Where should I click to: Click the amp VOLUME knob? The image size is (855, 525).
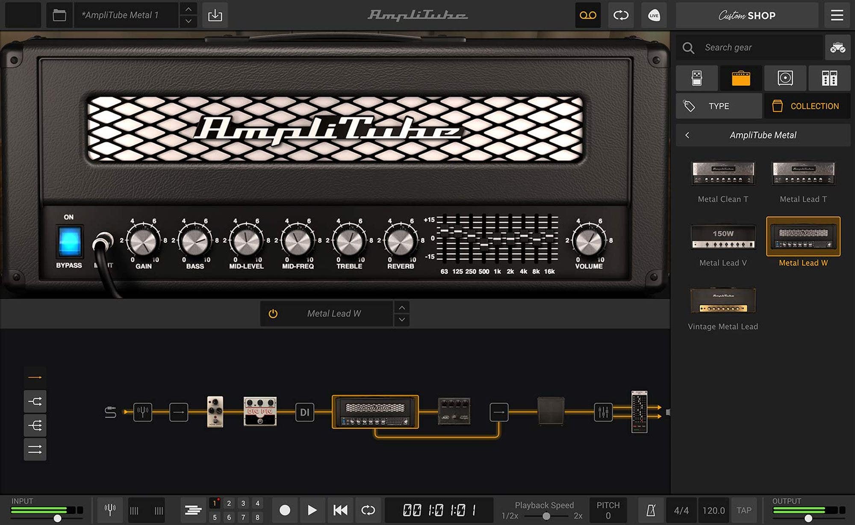click(x=589, y=242)
